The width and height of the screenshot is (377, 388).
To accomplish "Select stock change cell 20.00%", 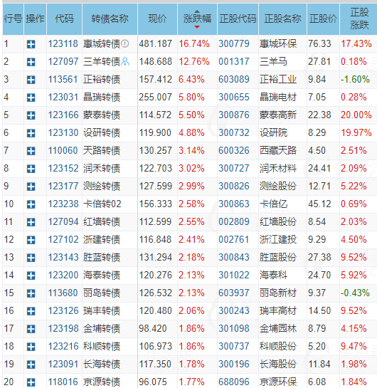I will click(356, 115).
